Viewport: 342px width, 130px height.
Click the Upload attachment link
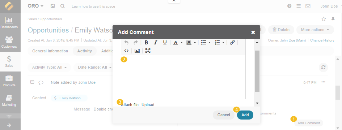[x=148, y=105]
